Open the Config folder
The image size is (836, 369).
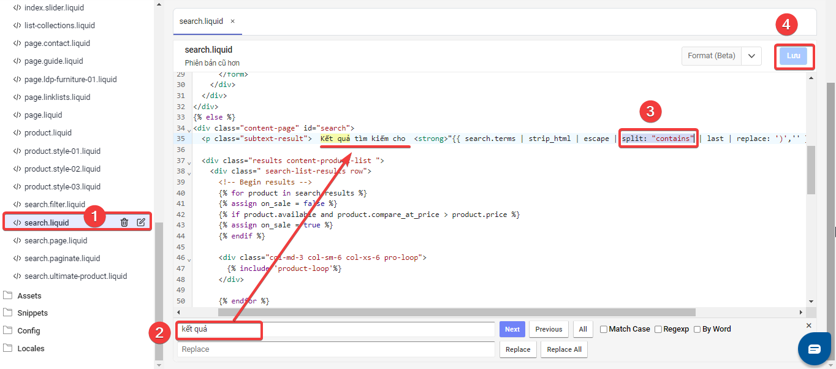point(28,331)
